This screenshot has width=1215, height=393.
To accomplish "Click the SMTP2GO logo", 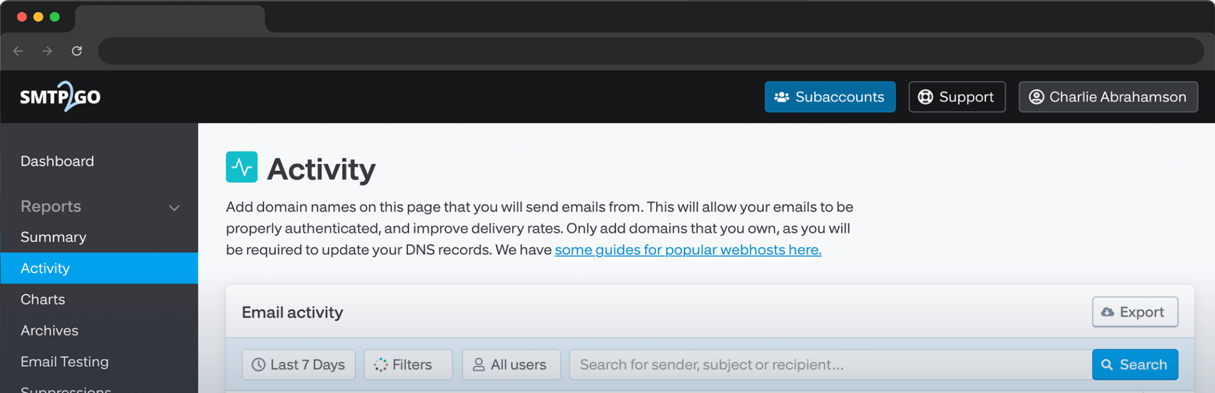I will coord(60,96).
